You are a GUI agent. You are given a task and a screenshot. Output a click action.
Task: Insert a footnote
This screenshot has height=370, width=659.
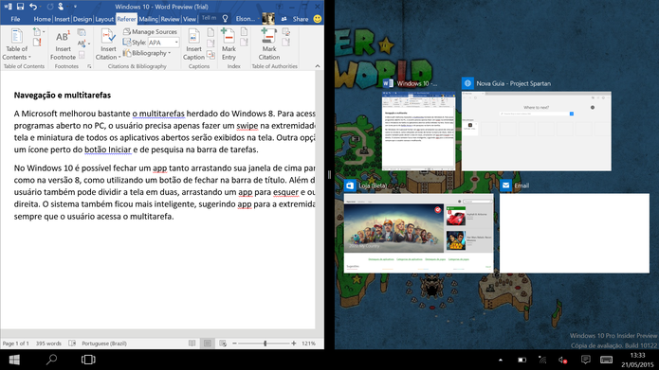click(63, 44)
